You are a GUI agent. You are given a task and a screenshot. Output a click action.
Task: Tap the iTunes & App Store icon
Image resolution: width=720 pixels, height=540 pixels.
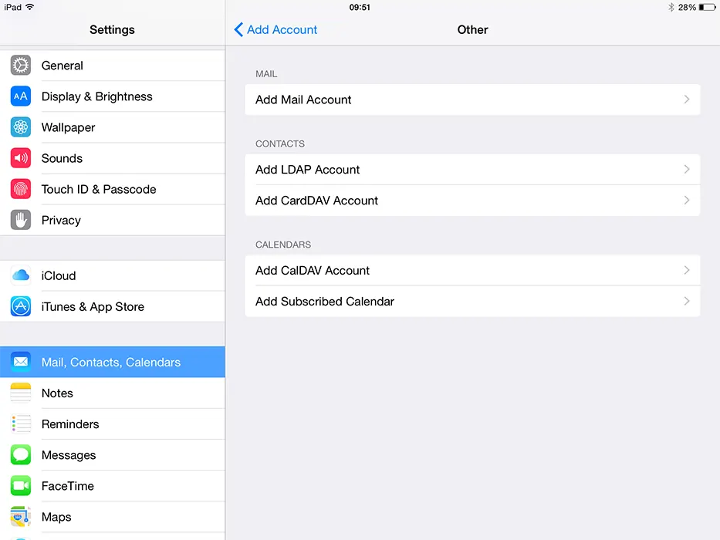(21, 306)
